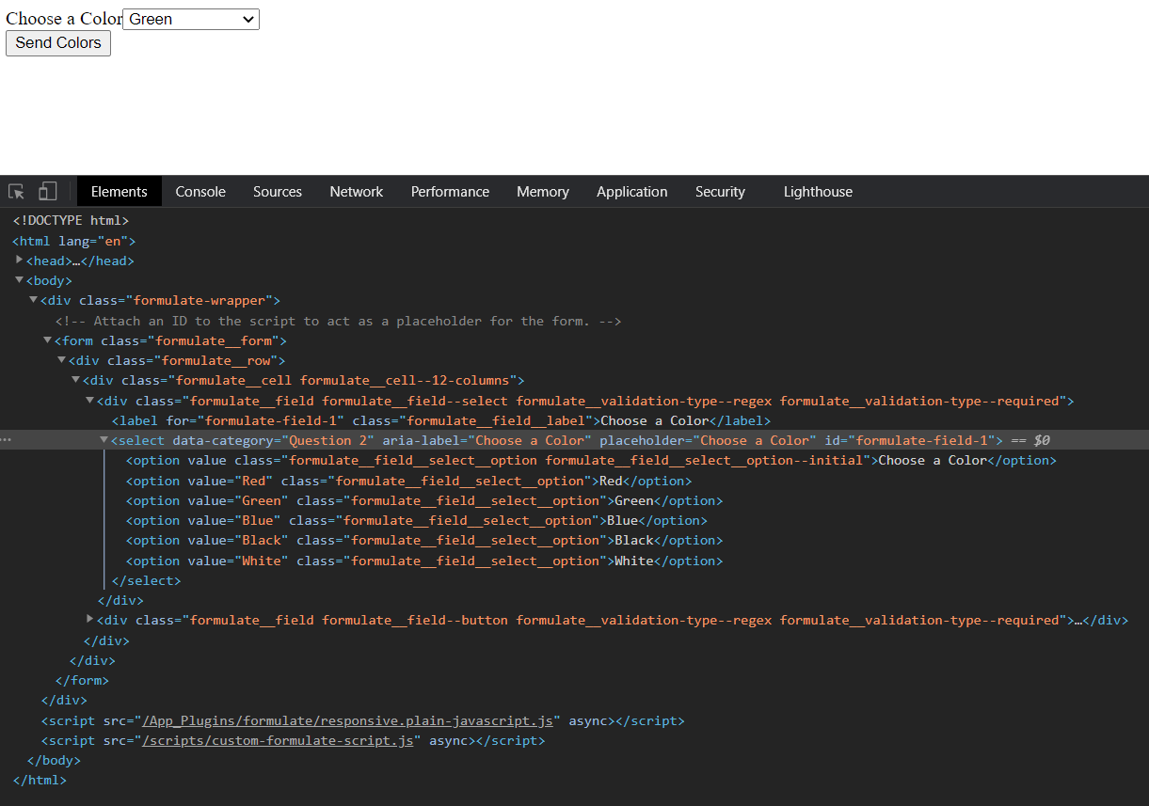This screenshot has width=1149, height=806.
Task: Open the Sources tab
Action: tap(278, 192)
